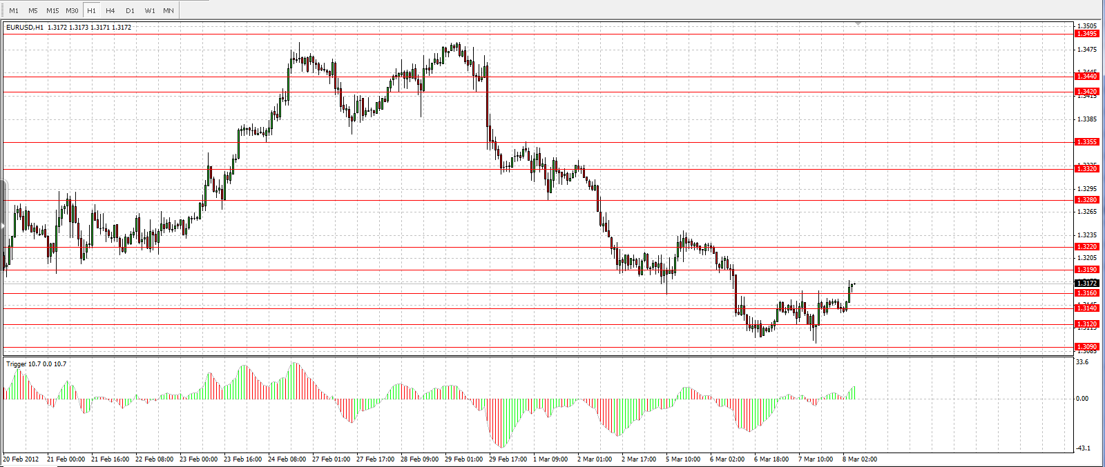Click the chart shift triangle marker at top

coord(858,24)
